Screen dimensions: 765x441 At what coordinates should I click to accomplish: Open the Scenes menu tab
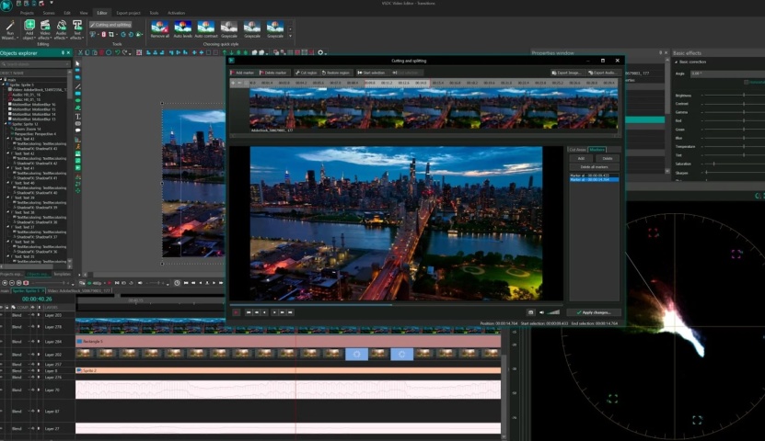pos(49,13)
